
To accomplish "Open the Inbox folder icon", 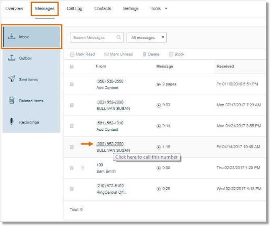I will [x=12, y=36].
